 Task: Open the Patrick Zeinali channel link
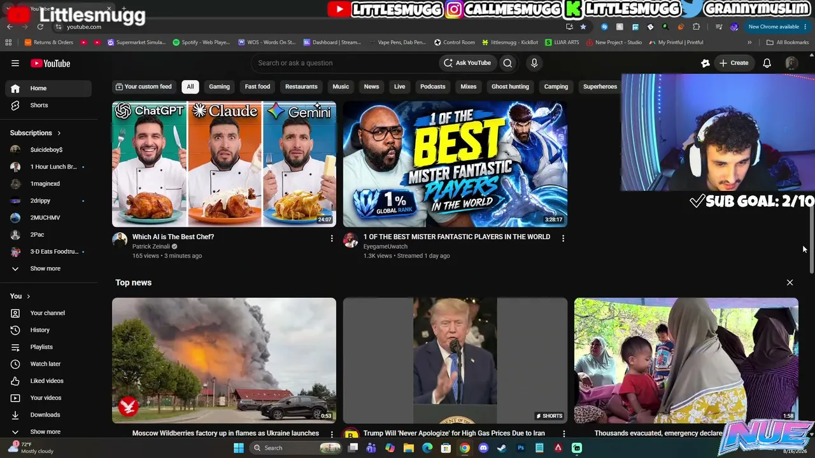151,247
